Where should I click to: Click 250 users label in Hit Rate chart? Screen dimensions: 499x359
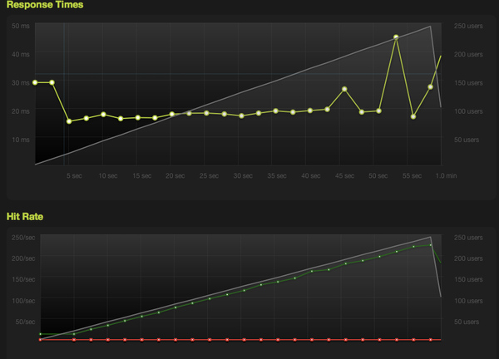[468, 238]
